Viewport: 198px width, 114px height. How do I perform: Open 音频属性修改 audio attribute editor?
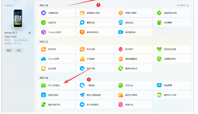pyautogui.click(x=172, y=59)
